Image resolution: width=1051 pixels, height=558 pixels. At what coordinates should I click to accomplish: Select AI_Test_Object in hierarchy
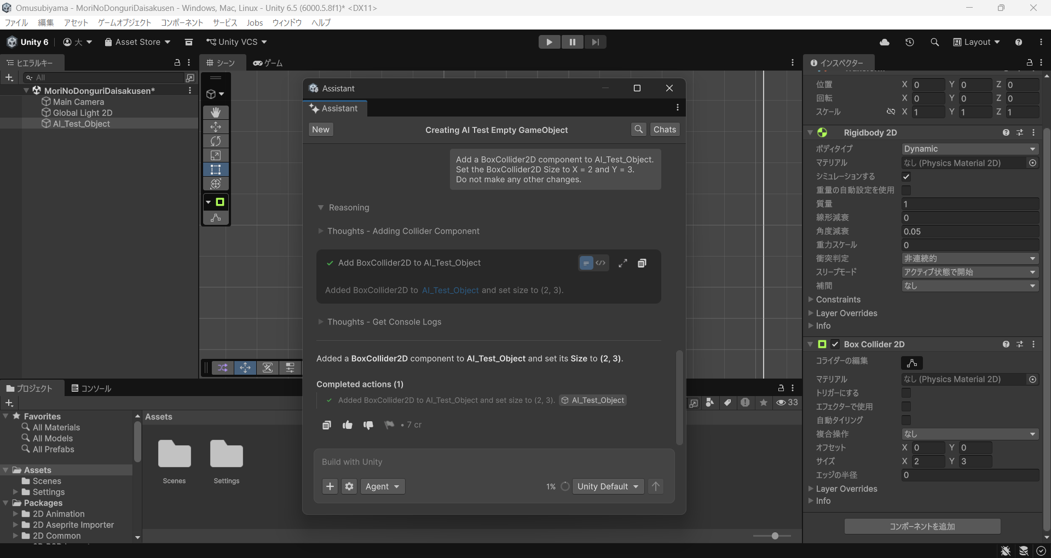tap(81, 124)
